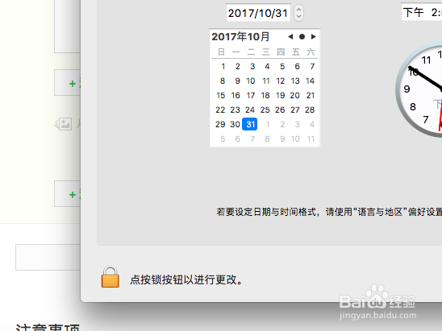Select grayed November 2 in fifth row
Image resolution: width=442 pixels, height=331 pixels.
(x=282, y=124)
